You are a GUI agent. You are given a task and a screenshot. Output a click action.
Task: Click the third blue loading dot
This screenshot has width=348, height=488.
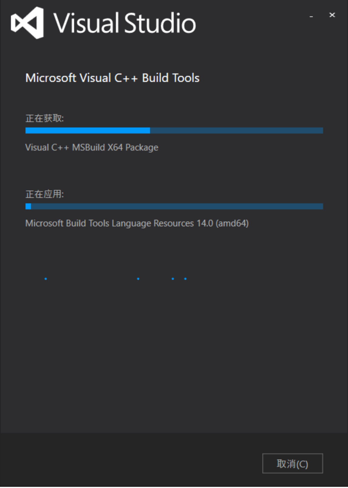pos(173,279)
